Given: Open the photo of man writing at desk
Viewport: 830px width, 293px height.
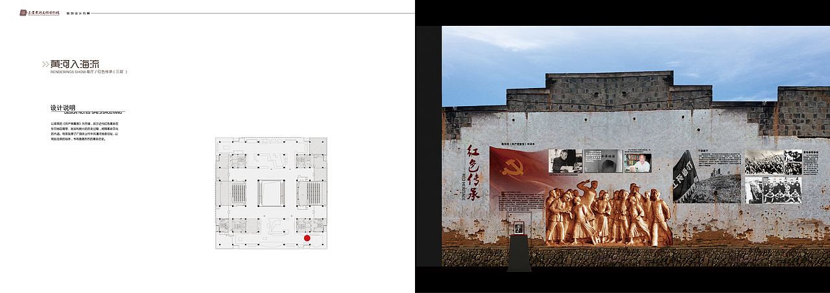Looking at the screenshot, I should pos(564,161).
